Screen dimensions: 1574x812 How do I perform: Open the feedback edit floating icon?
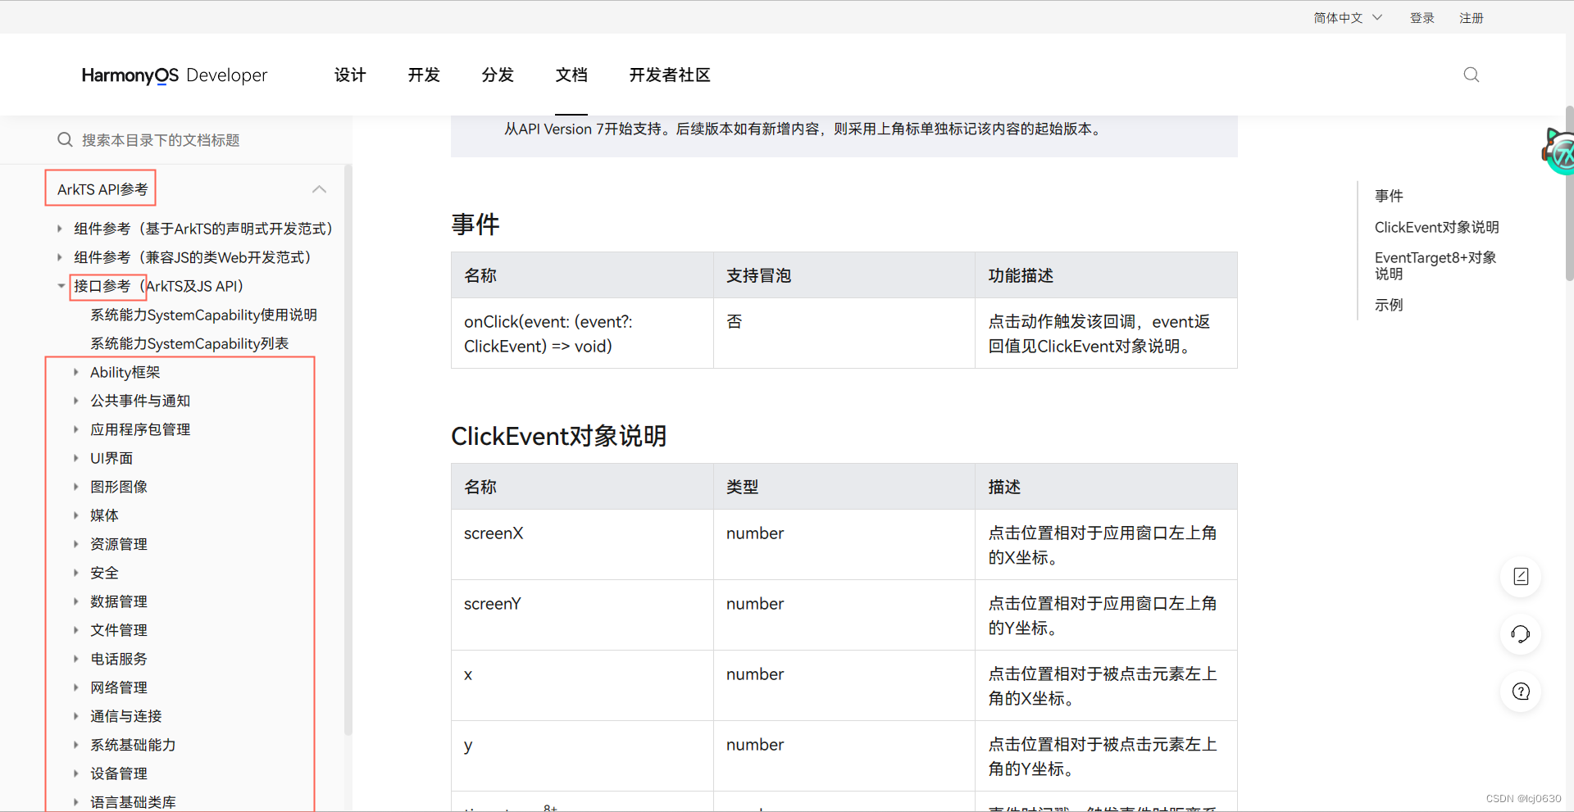click(x=1521, y=577)
